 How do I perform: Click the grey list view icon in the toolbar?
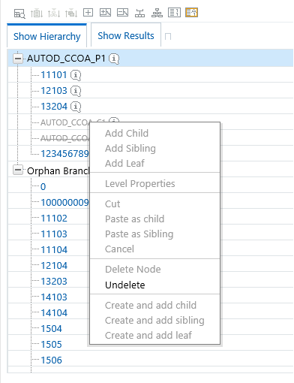click(x=174, y=12)
